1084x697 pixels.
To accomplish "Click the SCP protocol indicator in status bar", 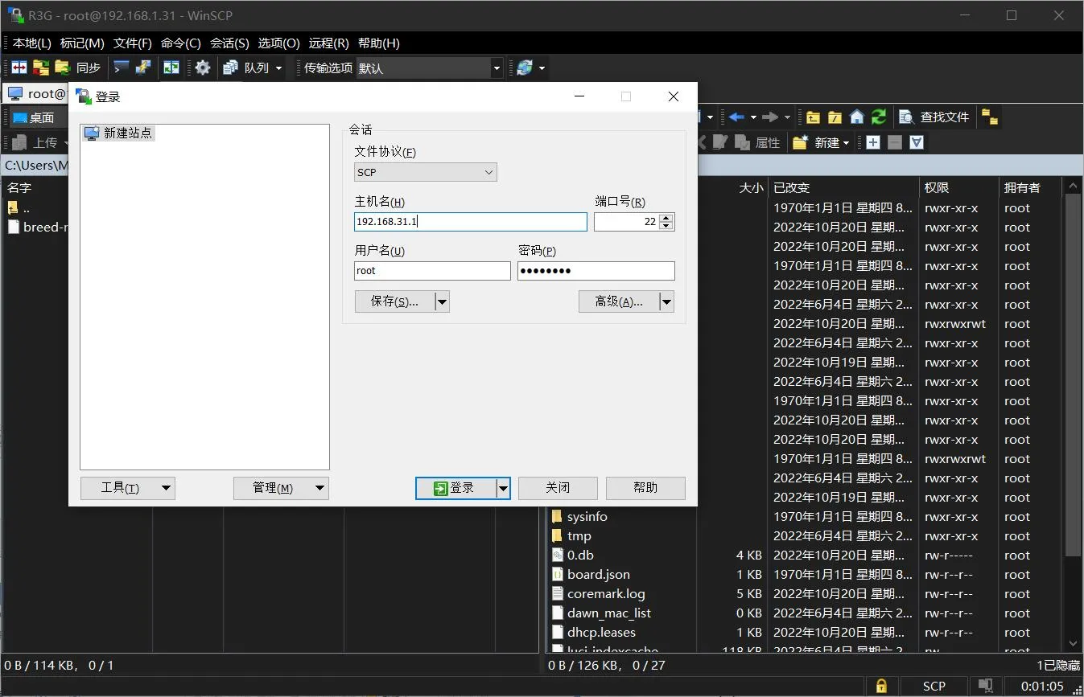I will 934,686.
